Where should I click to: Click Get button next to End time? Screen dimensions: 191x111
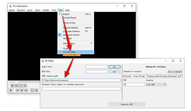(114, 72)
